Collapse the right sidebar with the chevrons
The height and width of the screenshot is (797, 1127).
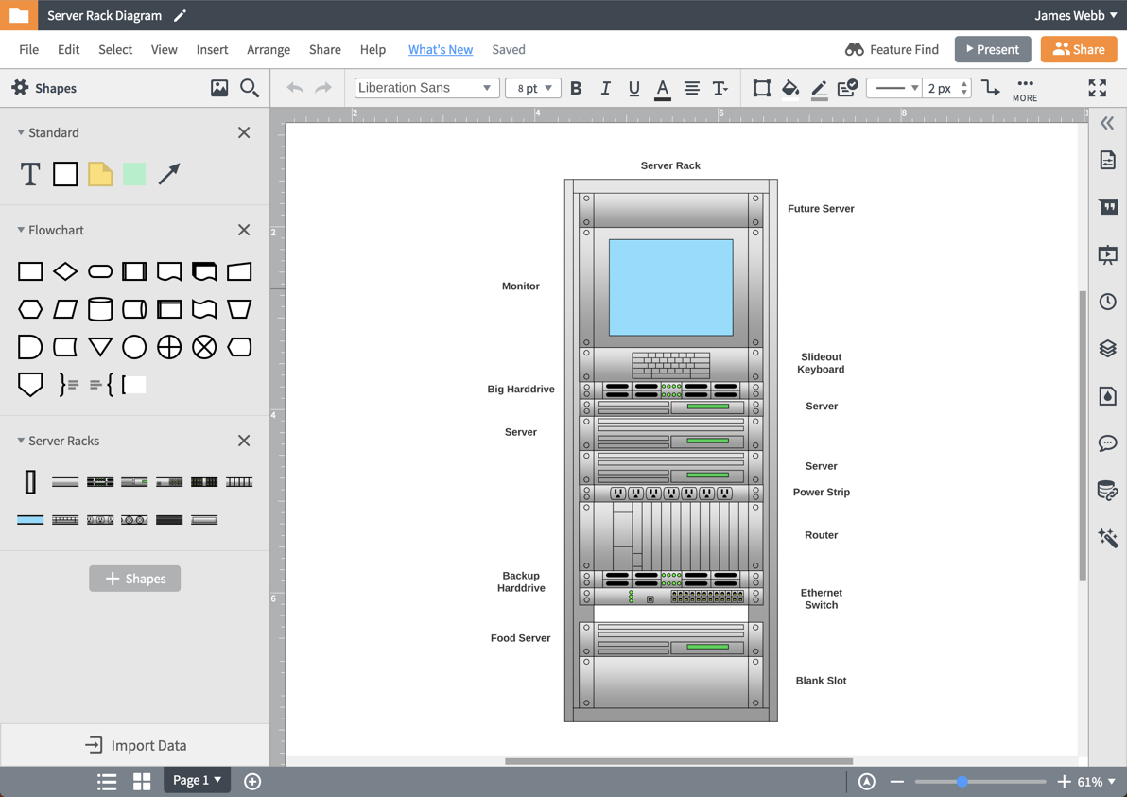(1107, 122)
